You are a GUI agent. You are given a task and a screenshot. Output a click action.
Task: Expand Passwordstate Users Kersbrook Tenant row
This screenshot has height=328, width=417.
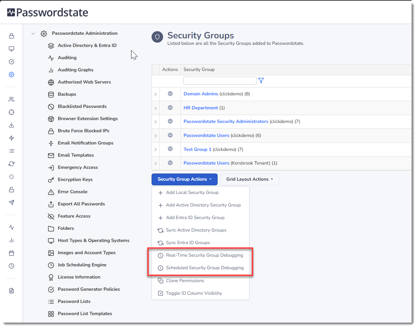coord(156,163)
